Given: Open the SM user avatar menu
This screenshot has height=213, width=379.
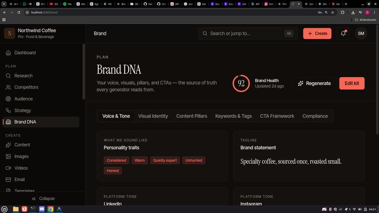Looking at the screenshot, I should pos(361,33).
